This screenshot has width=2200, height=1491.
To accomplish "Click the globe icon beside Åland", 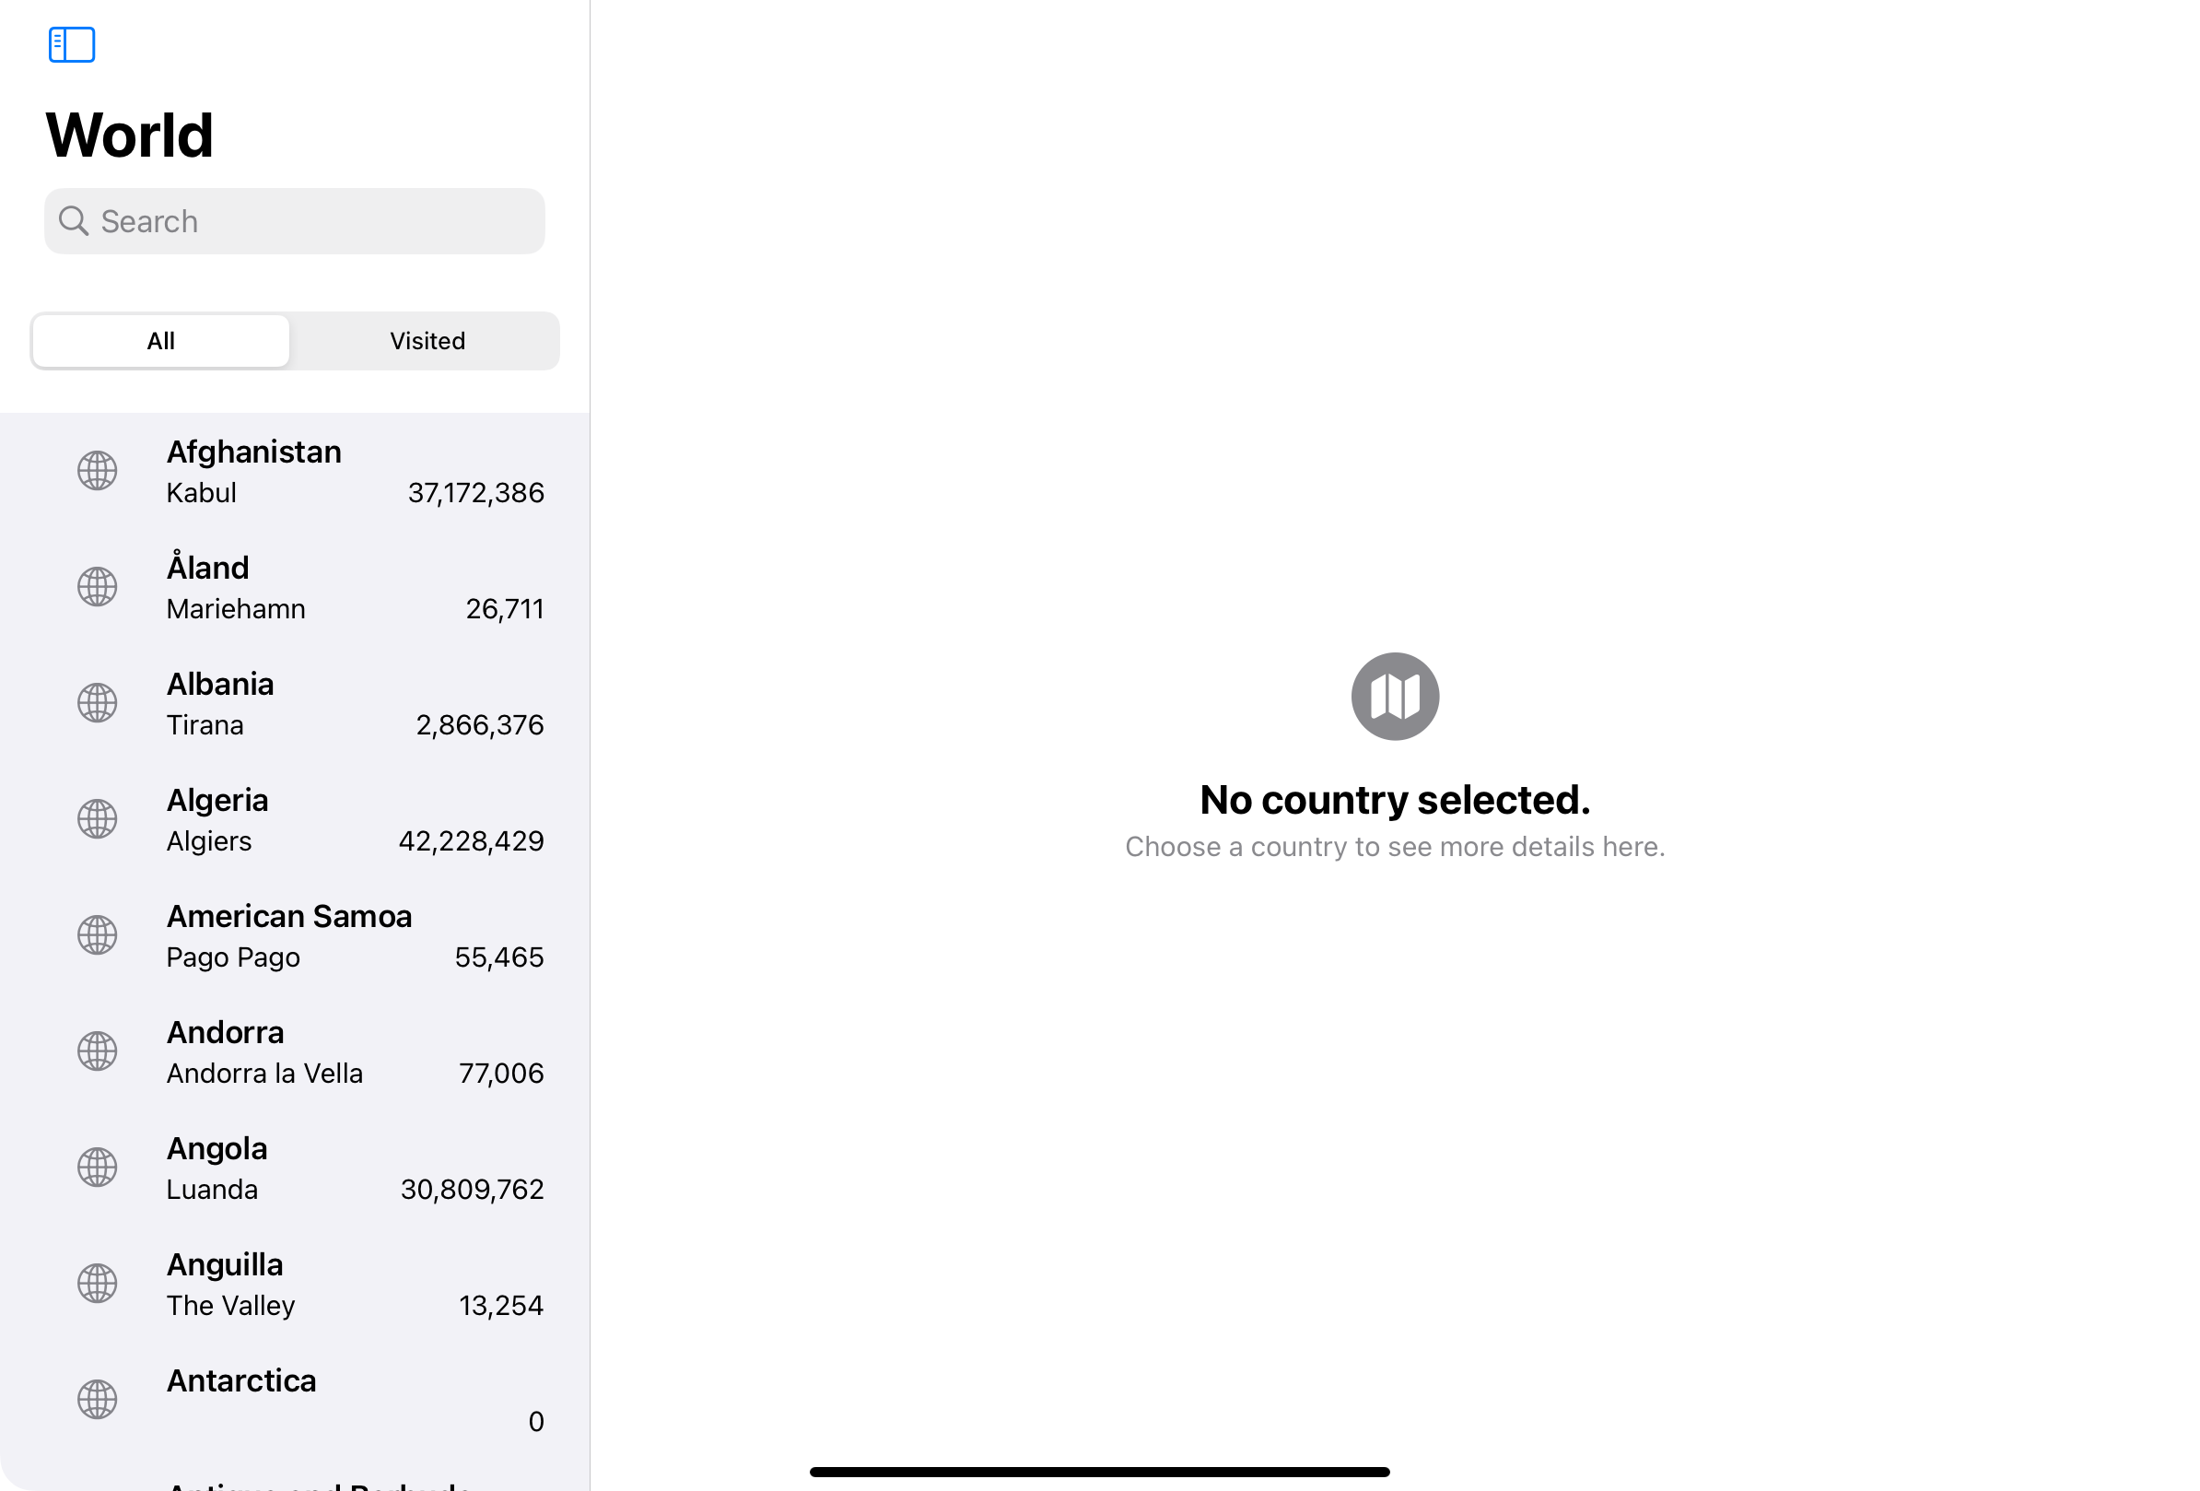I will pyautogui.click(x=97, y=586).
